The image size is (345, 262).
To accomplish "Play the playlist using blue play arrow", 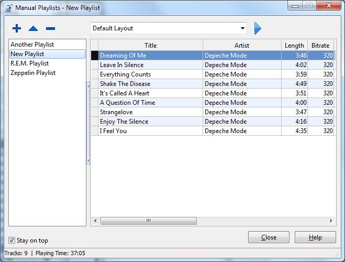I will point(258,28).
